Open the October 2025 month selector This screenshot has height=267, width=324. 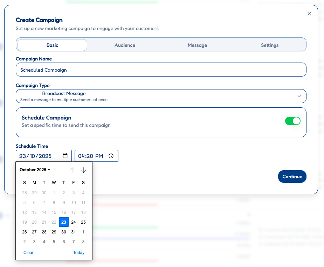pyautogui.click(x=34, y=170)
